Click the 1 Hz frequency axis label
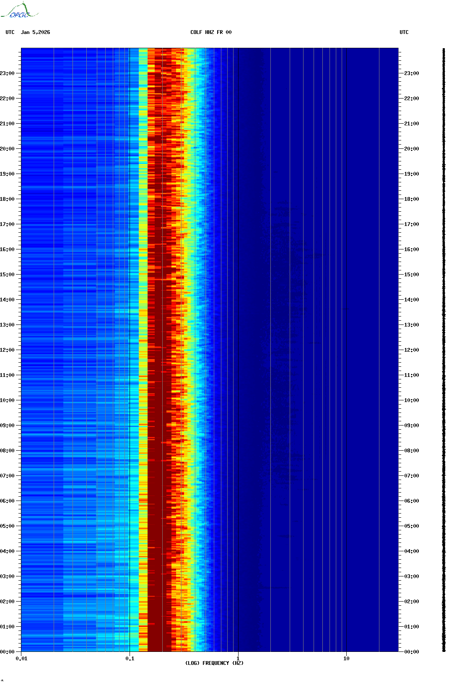This screenshot has height=685, width=462. click(x=238, y=659)
